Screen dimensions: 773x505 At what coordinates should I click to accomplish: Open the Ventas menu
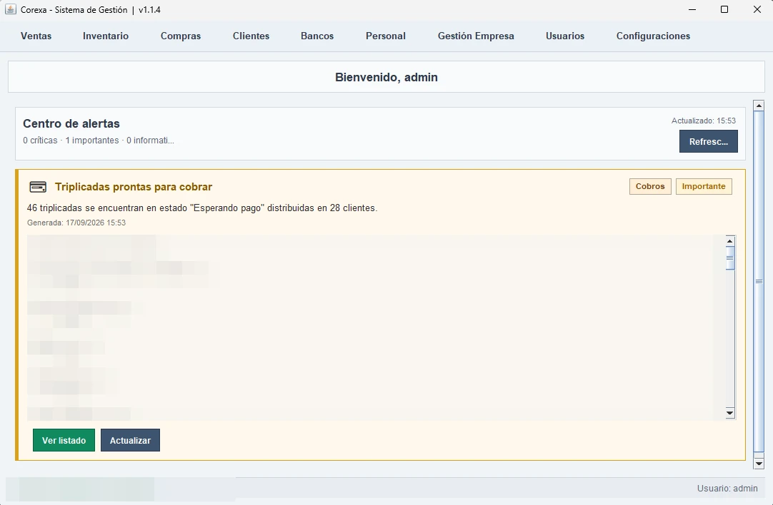tap(36, 36)
